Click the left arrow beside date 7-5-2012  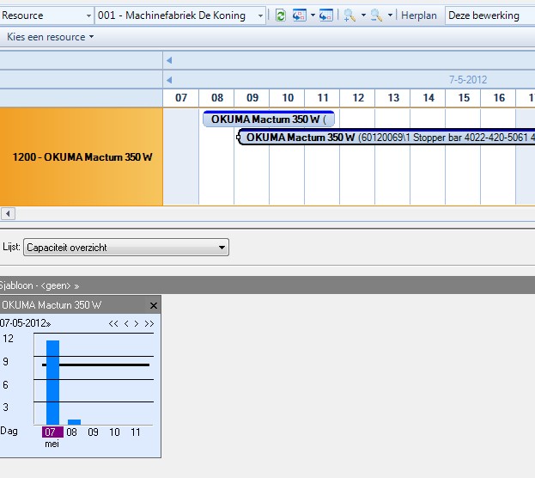pos(169,80)
